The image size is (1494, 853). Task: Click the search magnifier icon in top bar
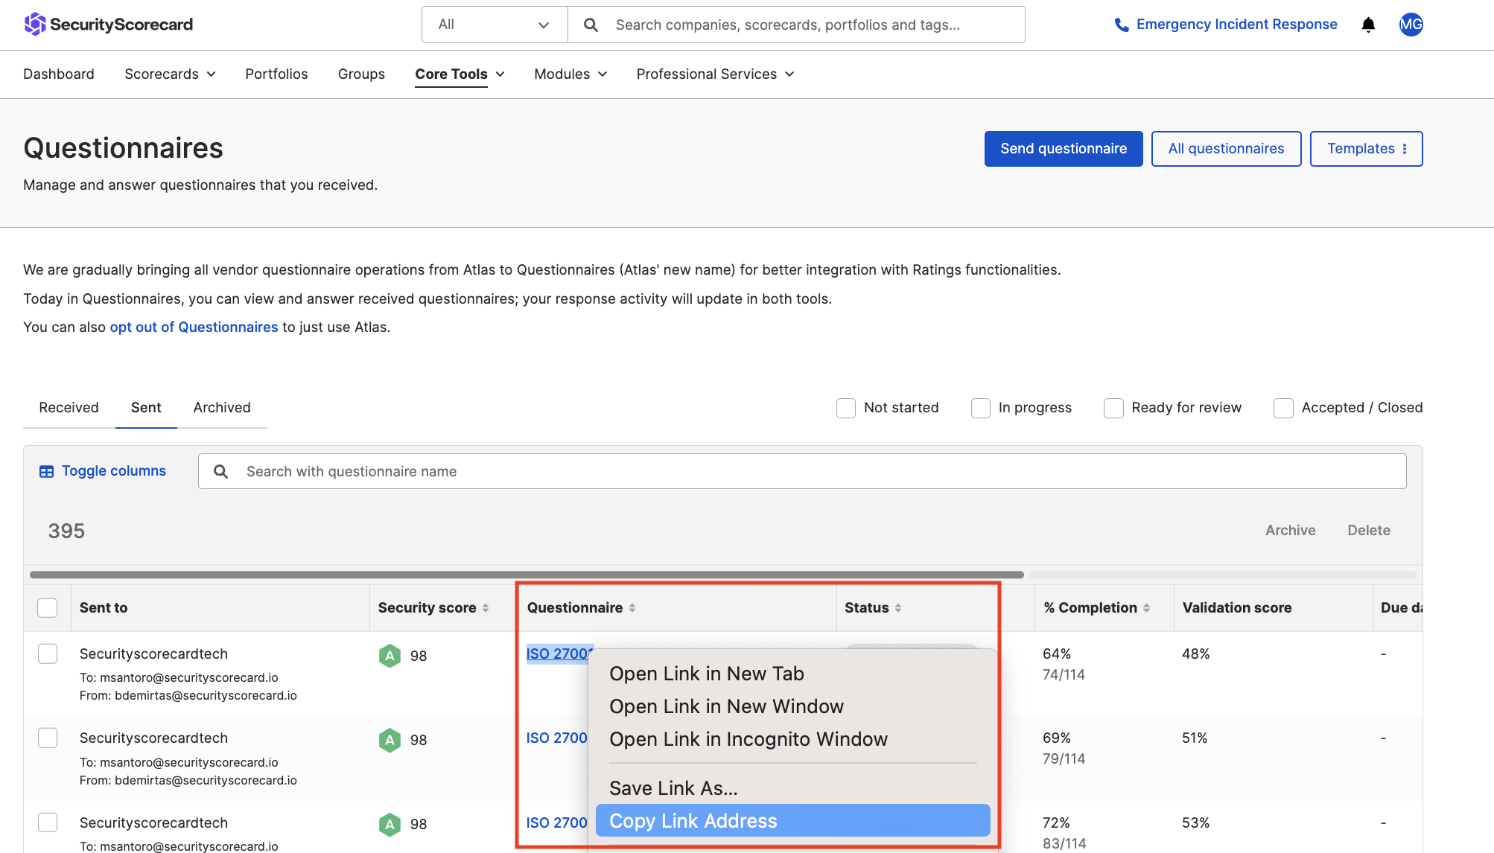tap(591, 25)
